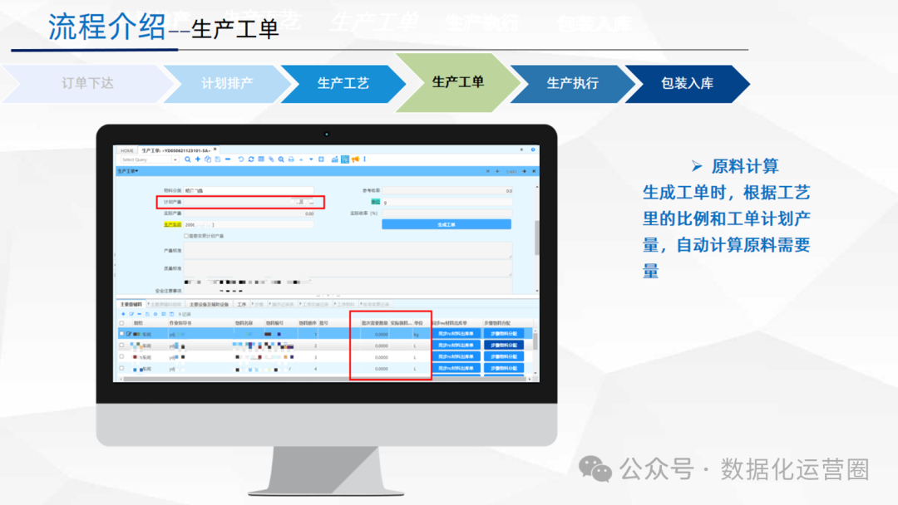This screenshot has height=505, width=898.
Task: Collapse header with top-right caret icon
Action: [x=521, y=150]
